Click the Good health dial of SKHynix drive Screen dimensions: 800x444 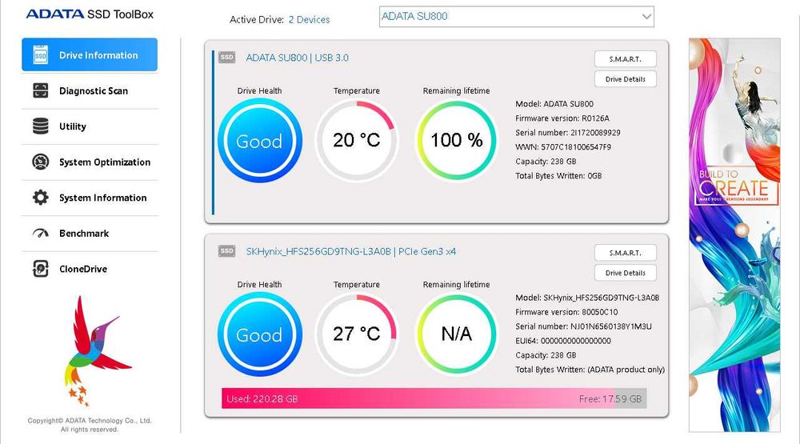(260, 334)
